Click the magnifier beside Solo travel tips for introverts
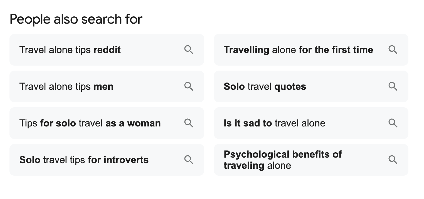Image resolution: width=424 pixels, height=199 pixels. coord(189,160)
